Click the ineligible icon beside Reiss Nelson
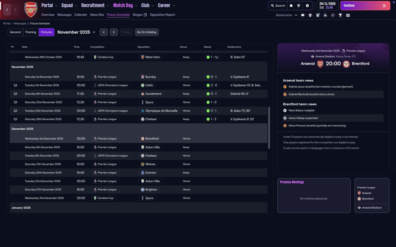This screenshot has width=396, height=247. [285, 111]
